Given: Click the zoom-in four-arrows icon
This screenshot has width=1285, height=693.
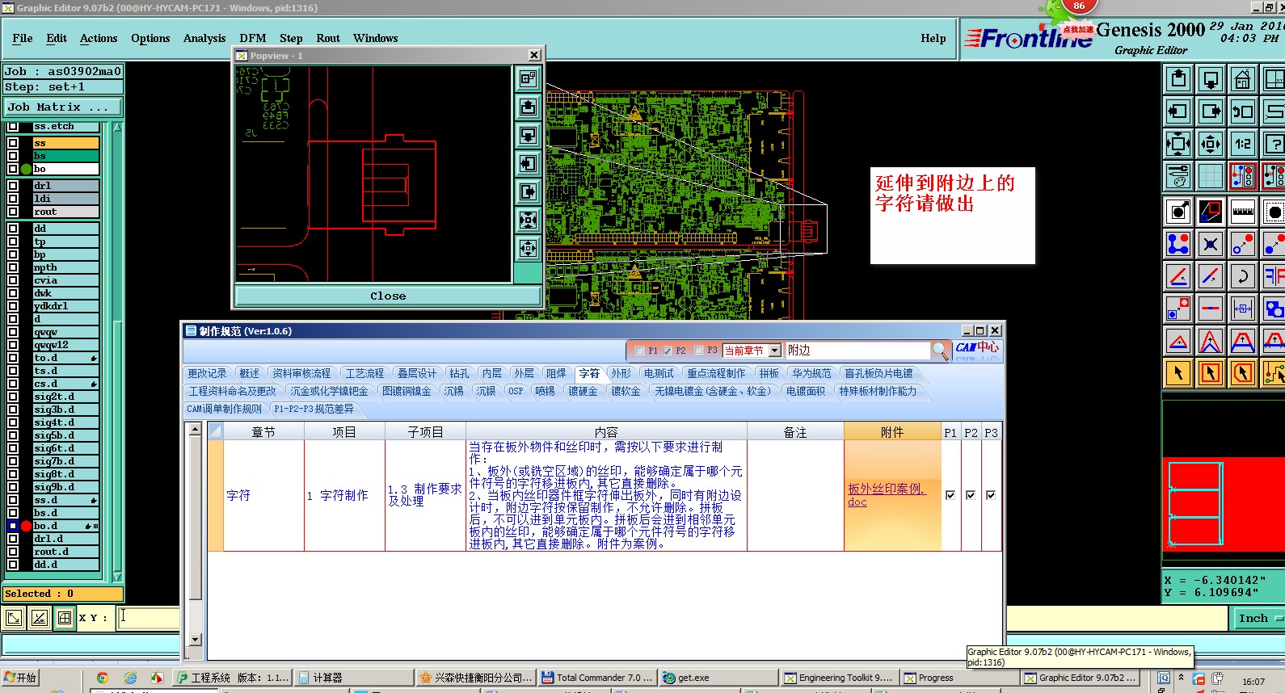Looking at the screenshot, I should point(1178,144).
